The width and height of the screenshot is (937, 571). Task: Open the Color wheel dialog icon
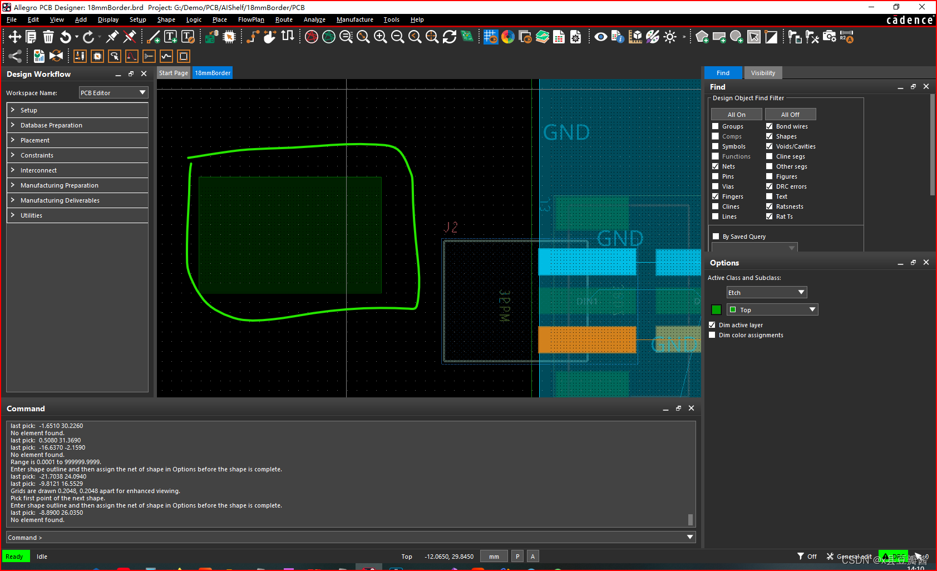(x=508, y=37)
